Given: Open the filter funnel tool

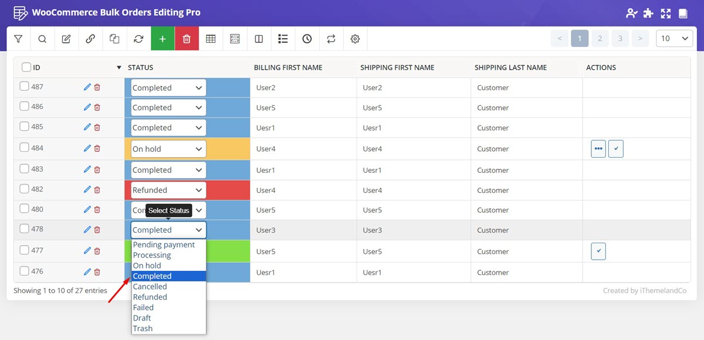Looking at the screenshot, I should coord(18,39).
